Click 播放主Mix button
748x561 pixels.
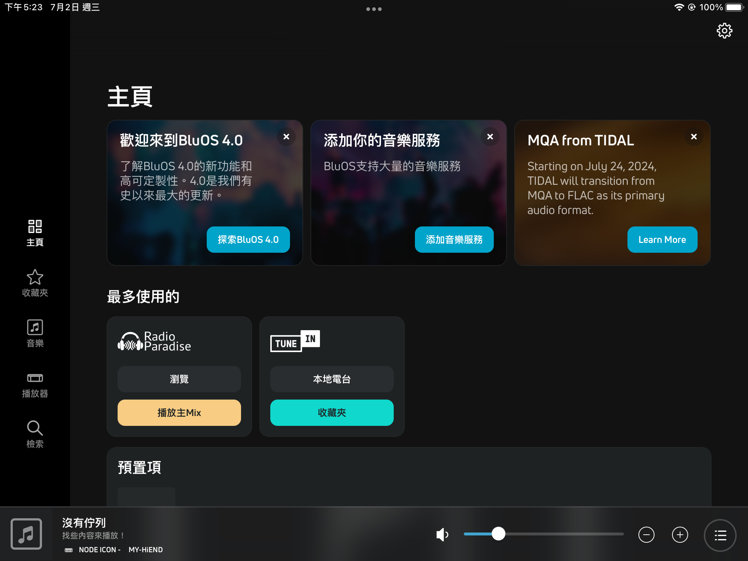pyautogui.click(x=179, y=413)
